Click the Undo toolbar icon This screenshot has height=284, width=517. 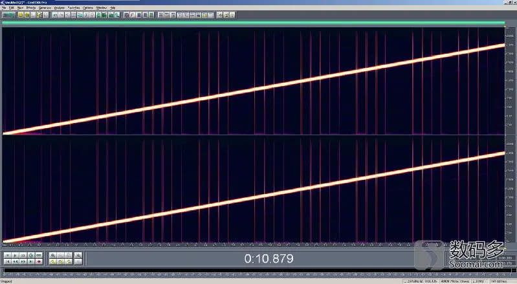(55, 15)
